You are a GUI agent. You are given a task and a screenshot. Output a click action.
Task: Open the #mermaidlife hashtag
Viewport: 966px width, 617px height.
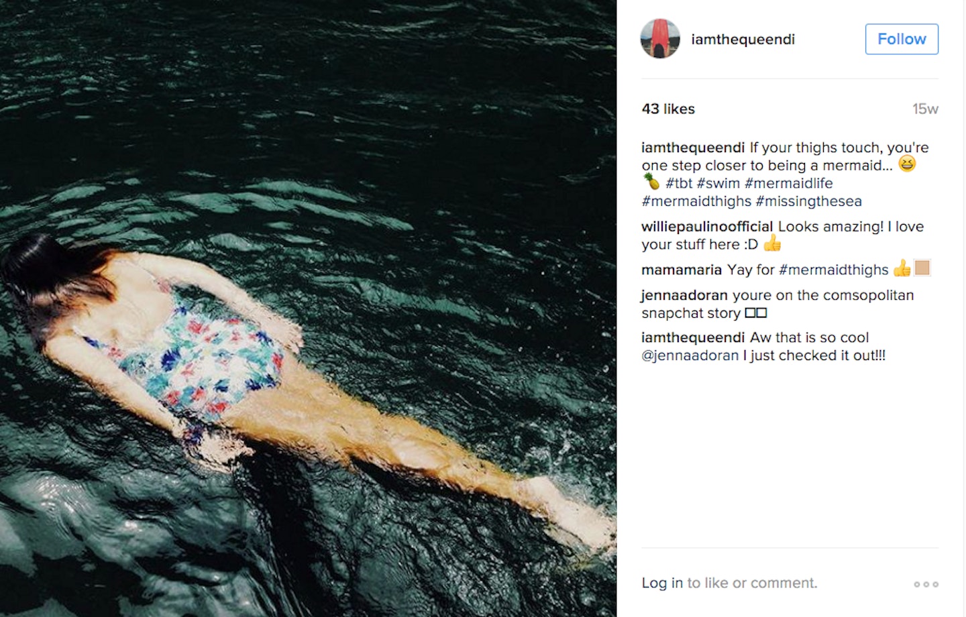pyautogui.click(x=788, y=183)
